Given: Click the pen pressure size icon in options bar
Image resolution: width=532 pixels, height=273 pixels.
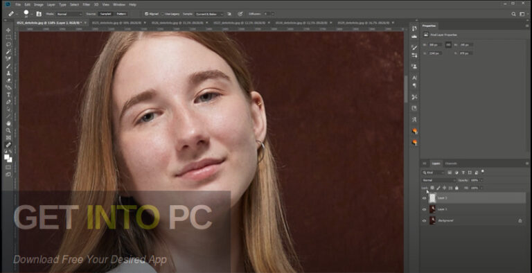Looking at the screenshot, I should pos(240,14).
